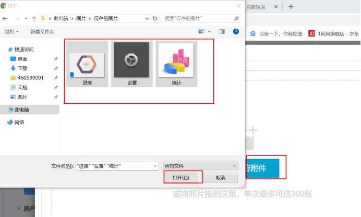361x217 pixels.
Task: Click the pin icon next to 文档
Action: (56, 87)
